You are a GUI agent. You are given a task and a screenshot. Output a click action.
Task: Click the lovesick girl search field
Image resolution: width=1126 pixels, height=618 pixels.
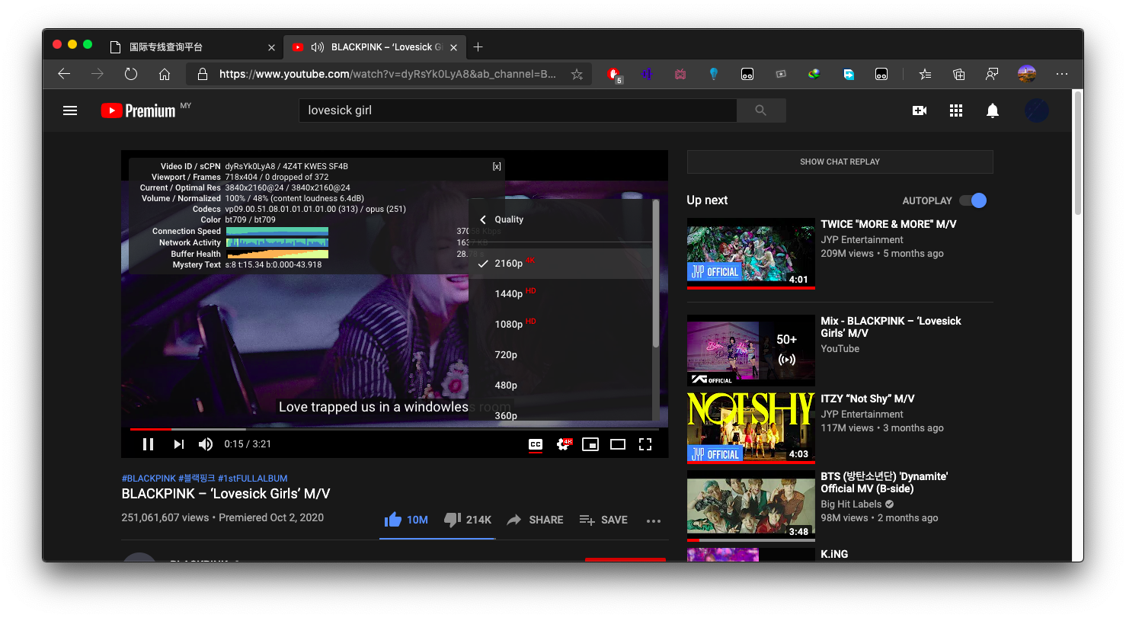click(518, 110)
